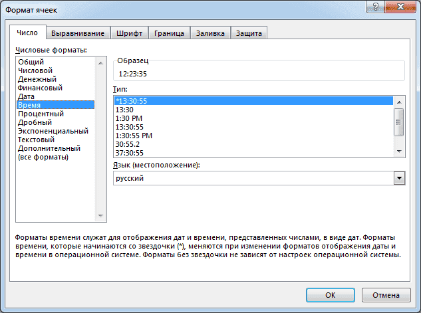This screenshot has width=421, height=313.
Task: Select the Заливка tab
Action: pos(211,33)
